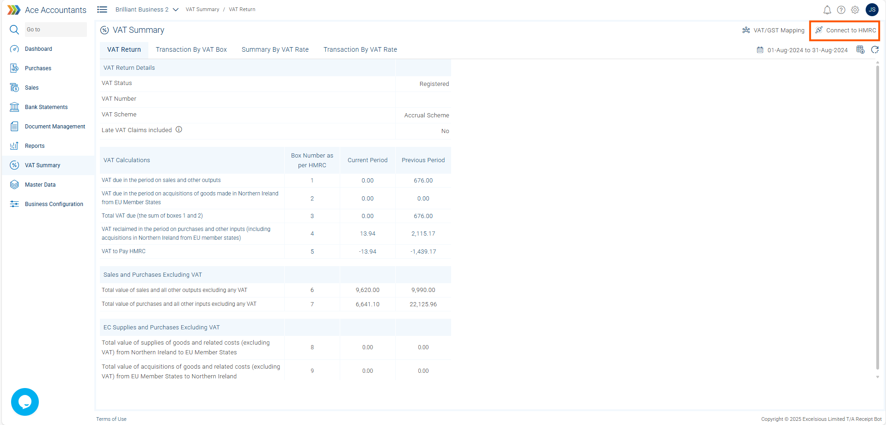Open the Master Data section

point(14,184)
